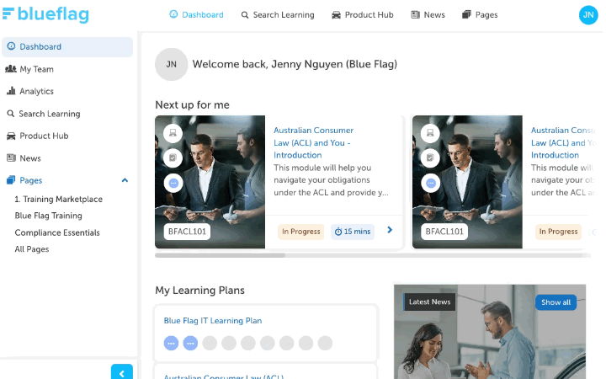Image resolution: width=606 pixels, height=379 pixels.
Task: Collapse the sidebar with the left arrow button
Action: point(122,372)
